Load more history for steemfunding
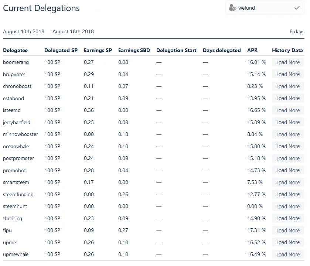This screenshot has height=266, width=310. click(288, 194)
